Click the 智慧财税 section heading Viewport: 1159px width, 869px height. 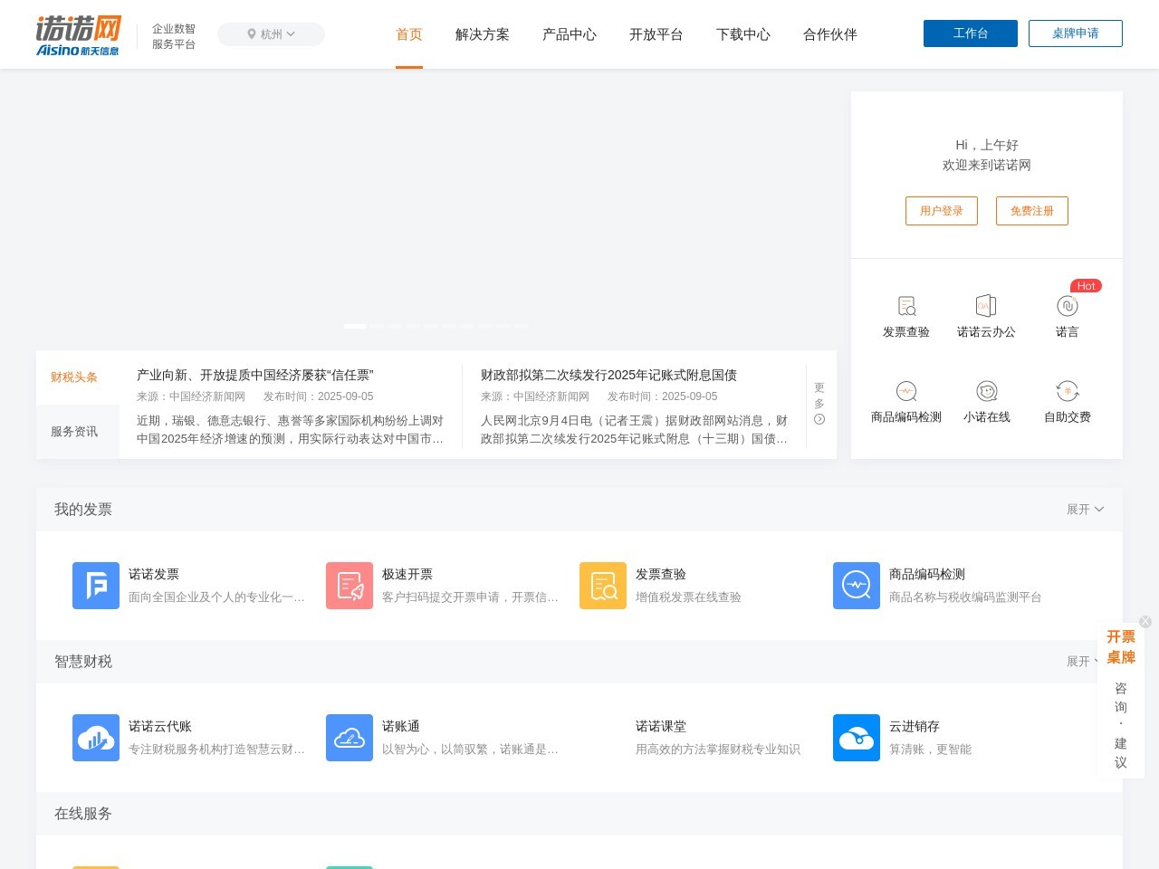tap(83, 662)
